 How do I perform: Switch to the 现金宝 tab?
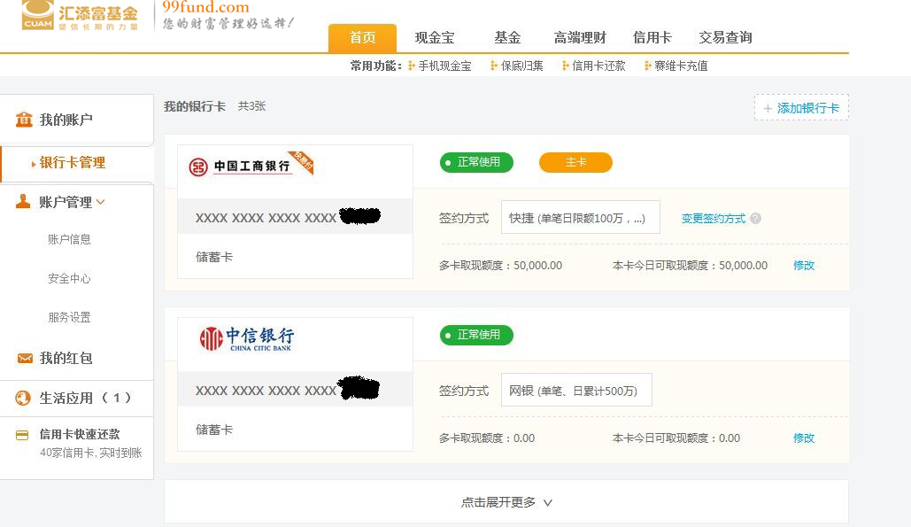point(435,38)
